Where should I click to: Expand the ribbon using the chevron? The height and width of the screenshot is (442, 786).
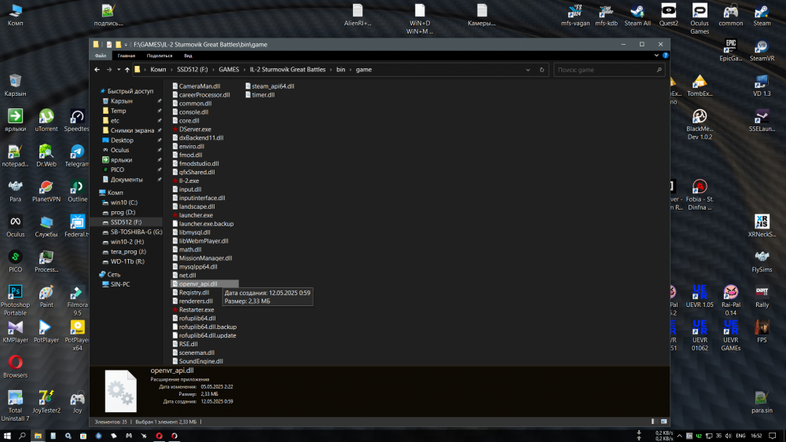click(x=658, y=56)
